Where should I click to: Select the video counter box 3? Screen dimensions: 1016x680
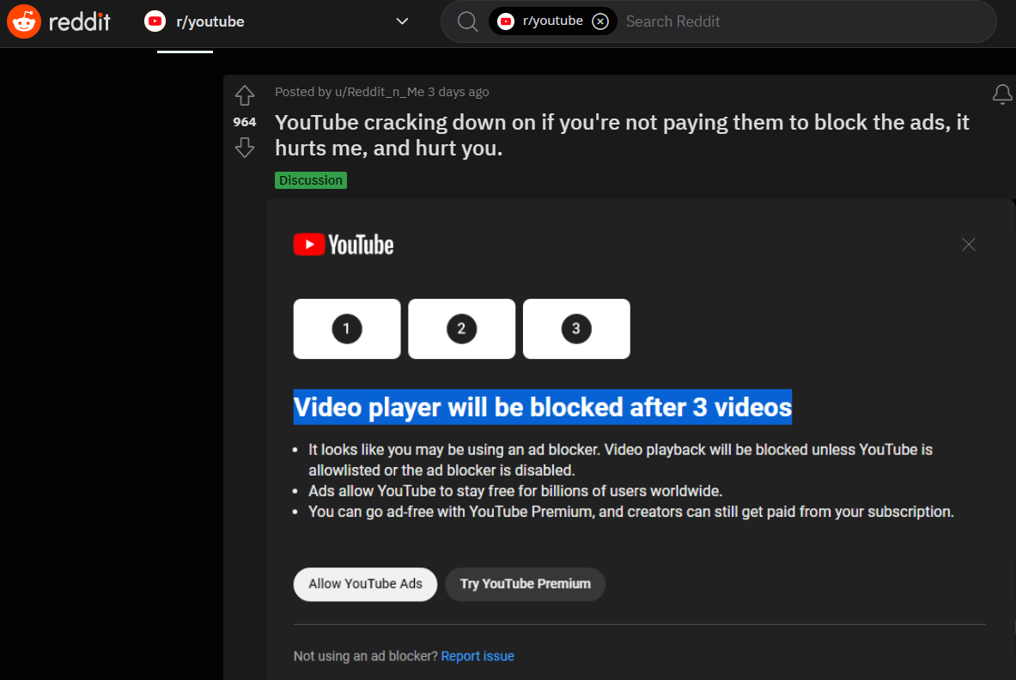pyautogui.click(x=576, y=328)
